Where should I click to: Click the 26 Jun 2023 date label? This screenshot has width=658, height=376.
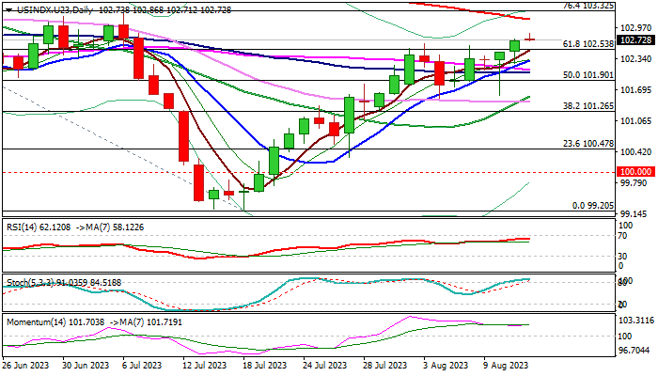coord(25,365)
